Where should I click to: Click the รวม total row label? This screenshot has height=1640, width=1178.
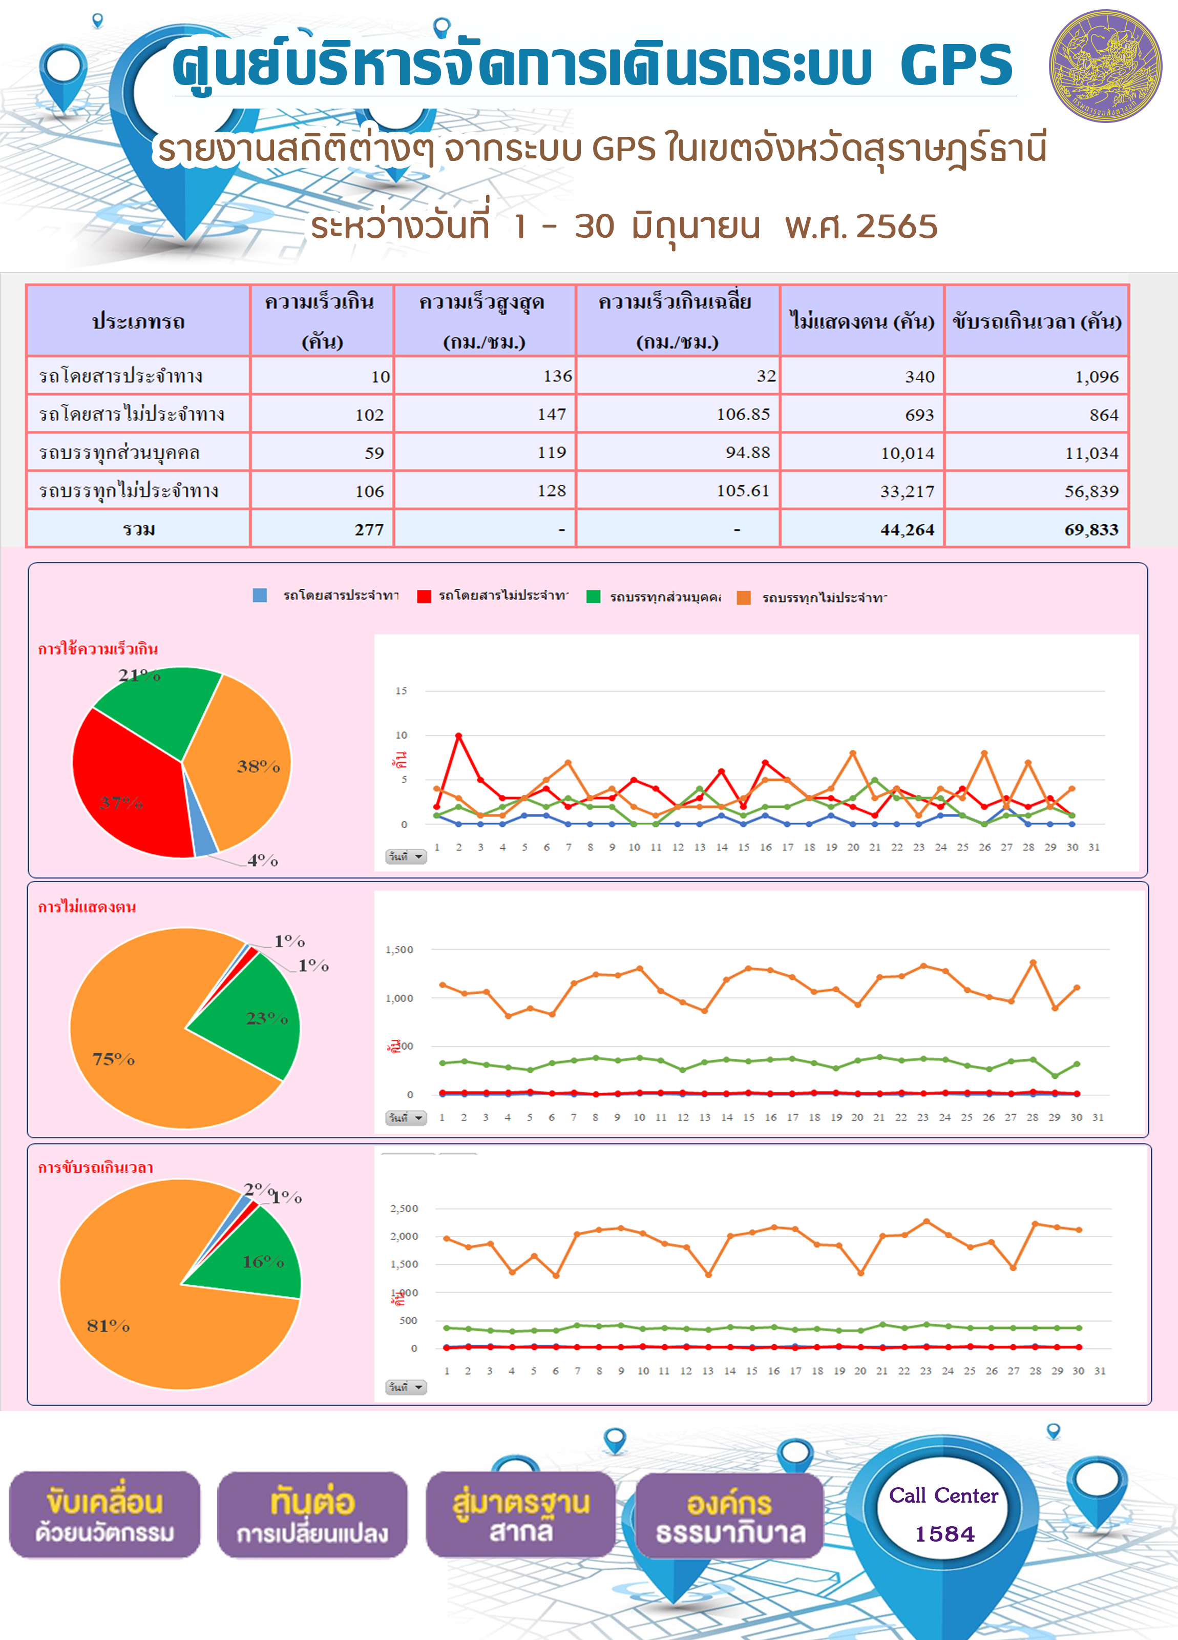coord(139,529)
